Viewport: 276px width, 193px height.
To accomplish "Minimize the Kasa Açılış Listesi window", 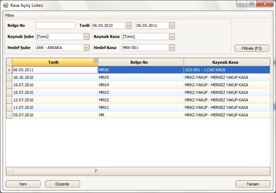I will click(242, 4).
